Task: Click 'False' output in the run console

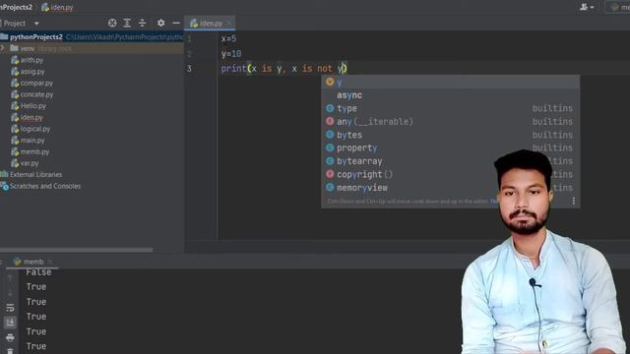Action: tap(38, 272)
